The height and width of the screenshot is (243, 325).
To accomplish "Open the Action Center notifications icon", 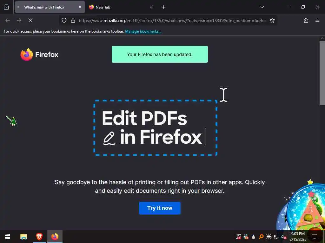I will pos(315,237).
